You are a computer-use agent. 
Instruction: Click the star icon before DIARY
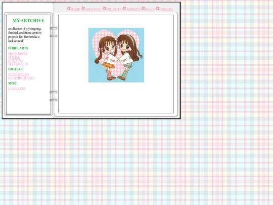coord(143,9)
